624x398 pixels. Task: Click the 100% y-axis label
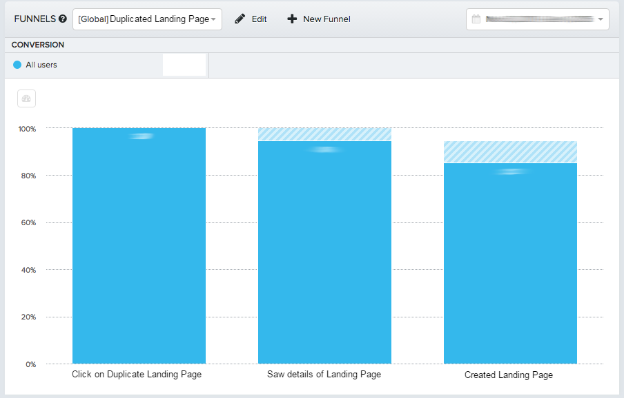[x=27, y=129]
